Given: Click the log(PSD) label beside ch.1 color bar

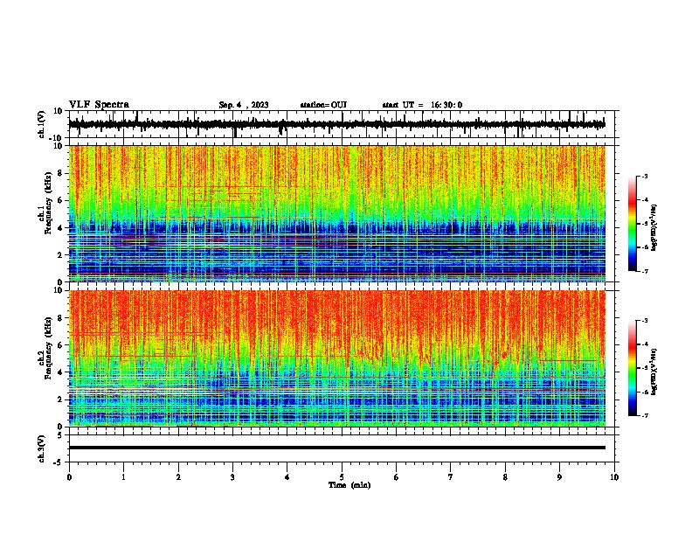Looking at the screenshot, I should point(654,228).
